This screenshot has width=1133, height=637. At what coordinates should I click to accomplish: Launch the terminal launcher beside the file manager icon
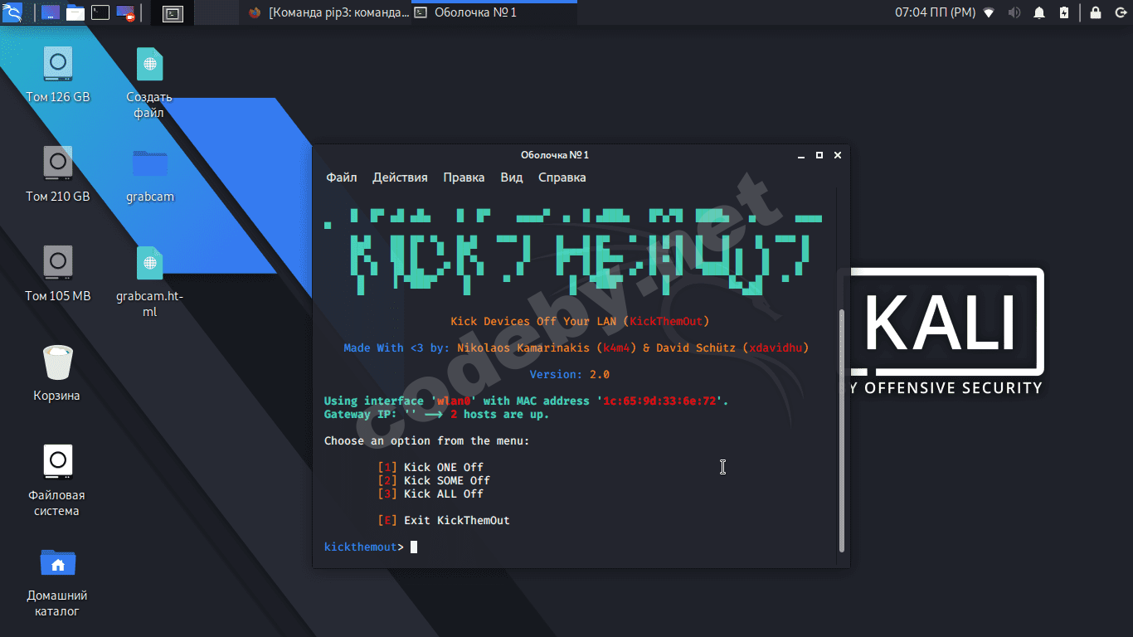tap(100, 12)
